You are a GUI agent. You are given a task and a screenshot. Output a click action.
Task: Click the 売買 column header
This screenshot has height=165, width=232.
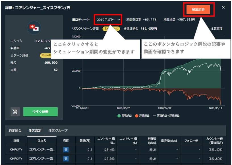point(66,141)
